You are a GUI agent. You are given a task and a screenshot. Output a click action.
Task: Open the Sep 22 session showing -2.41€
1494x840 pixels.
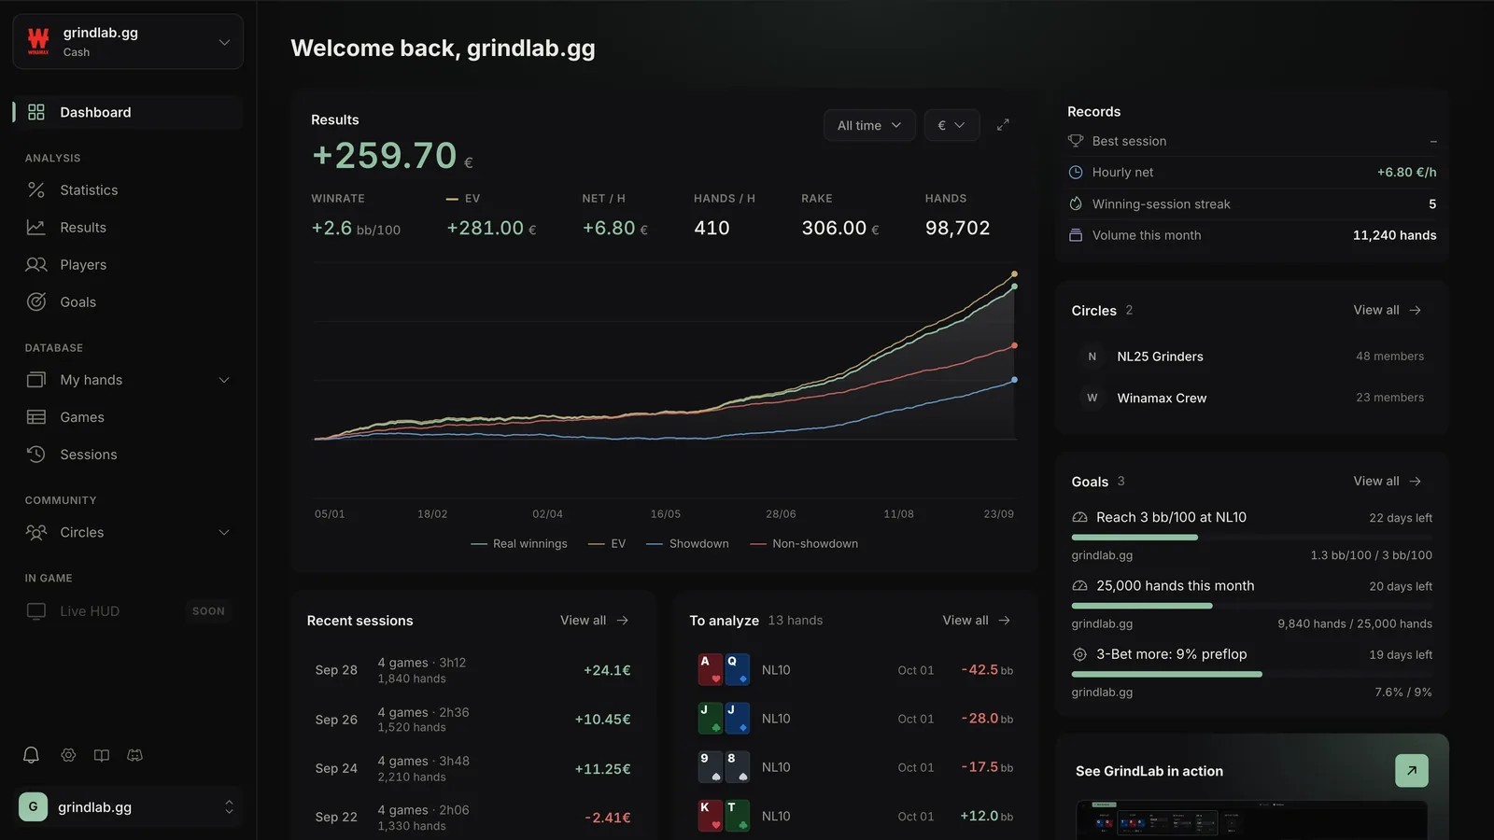coord(473,818)
